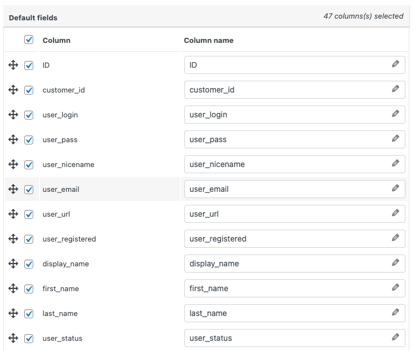Focus the display_name column name input

294,264
